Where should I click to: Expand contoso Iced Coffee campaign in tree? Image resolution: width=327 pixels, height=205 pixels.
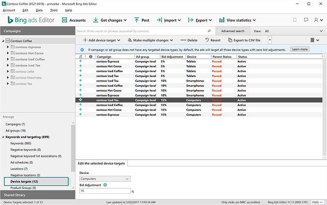8,59
